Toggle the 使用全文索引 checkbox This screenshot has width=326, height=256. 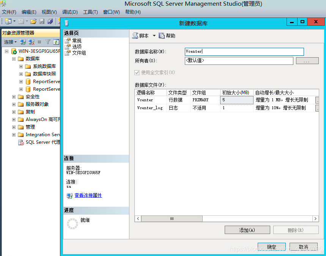pyautogui.click(x=137, y=73)
